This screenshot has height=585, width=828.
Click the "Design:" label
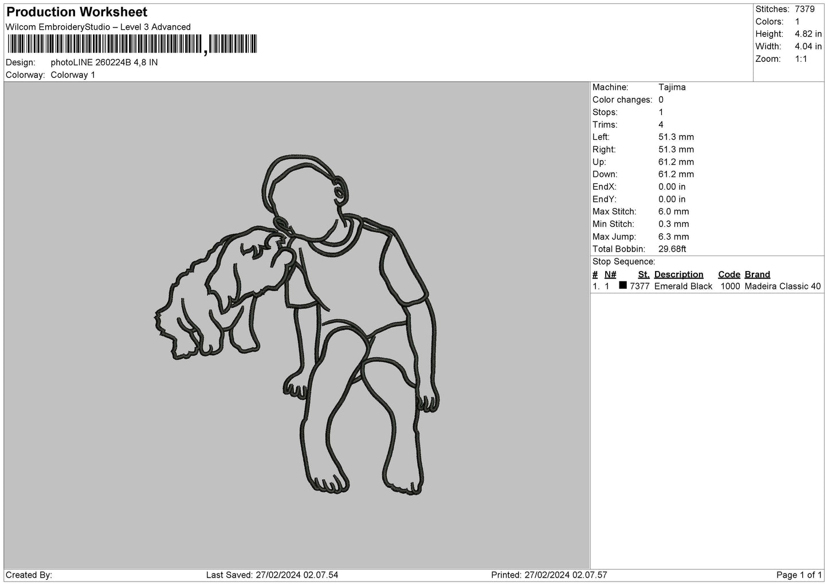21,62
